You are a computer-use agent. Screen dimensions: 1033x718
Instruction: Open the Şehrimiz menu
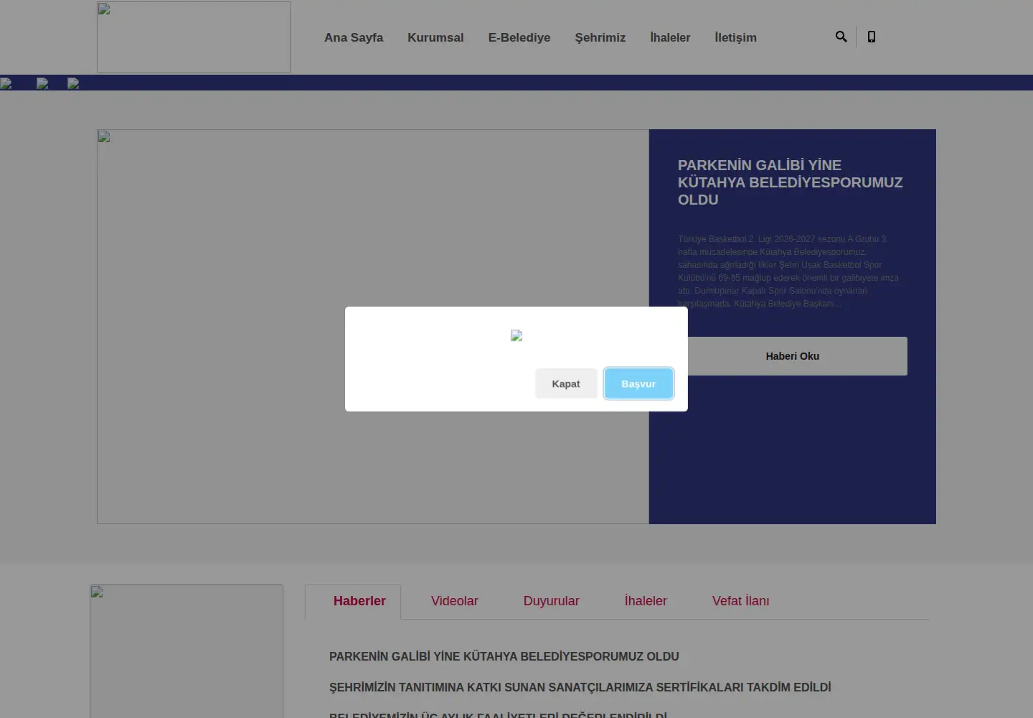[600, 37]
